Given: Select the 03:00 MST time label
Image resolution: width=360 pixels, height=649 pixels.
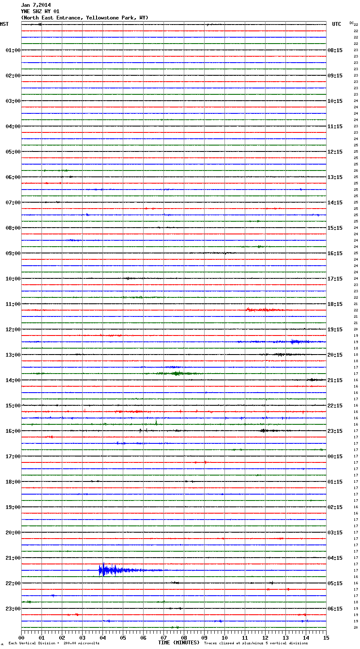Looking at the screenshot, I should (13, 101).
